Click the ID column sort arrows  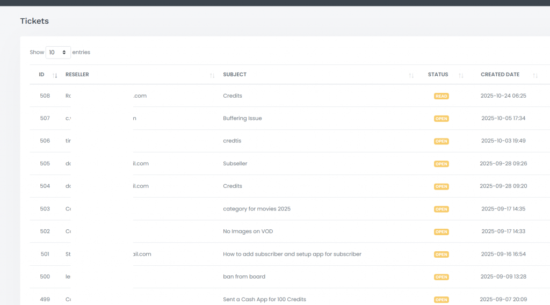click(x=55, y=75)
